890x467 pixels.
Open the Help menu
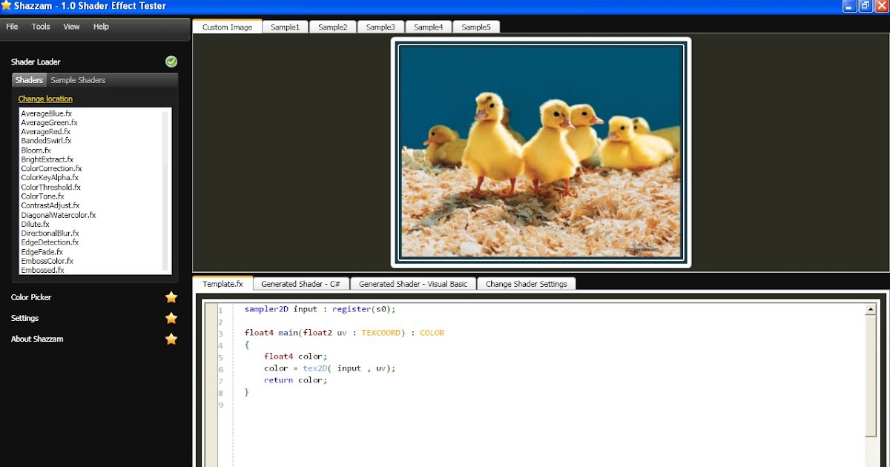click(x=101, y=26)
